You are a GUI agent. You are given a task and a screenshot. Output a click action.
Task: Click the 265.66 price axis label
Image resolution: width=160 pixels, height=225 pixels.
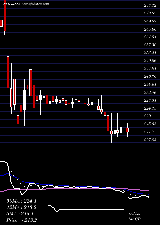(x=150, y=29)
